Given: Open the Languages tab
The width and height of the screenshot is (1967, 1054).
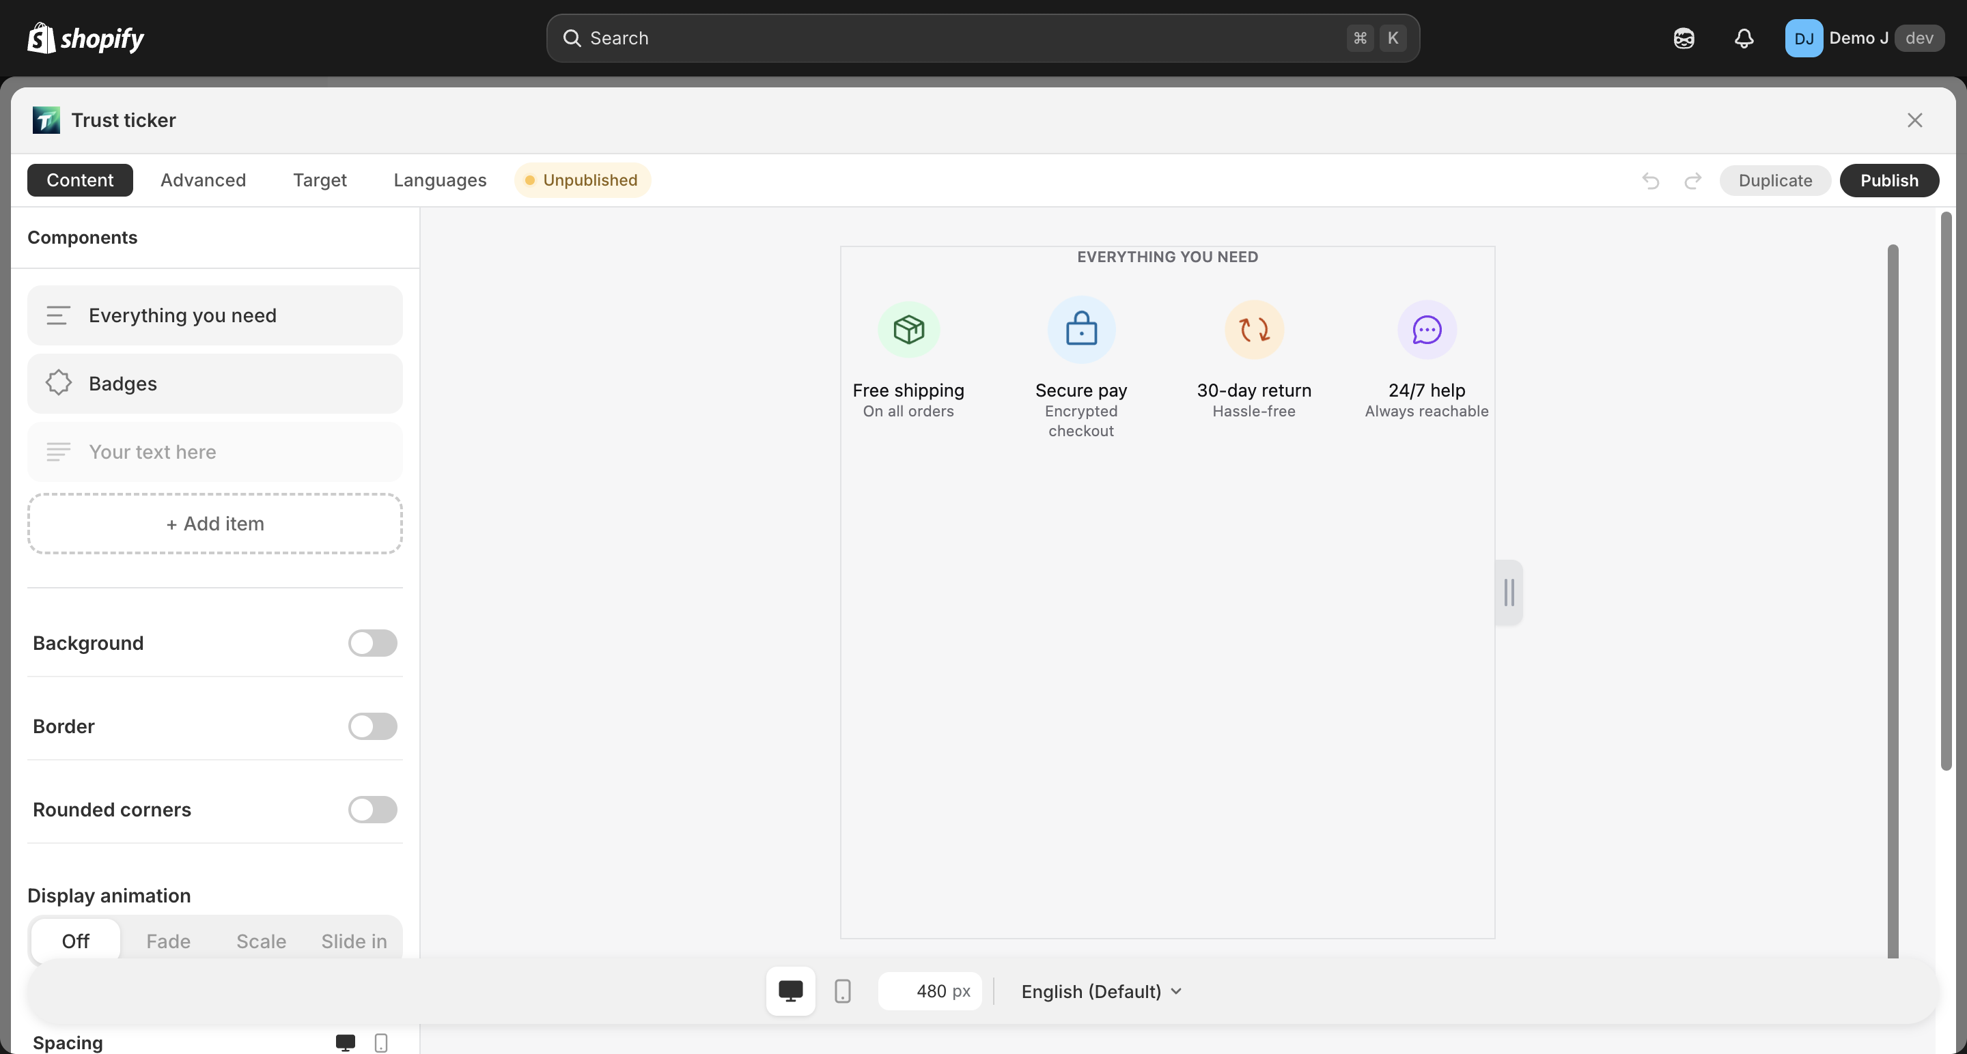Looking at the screenshot, I should (x=440, y=180).
